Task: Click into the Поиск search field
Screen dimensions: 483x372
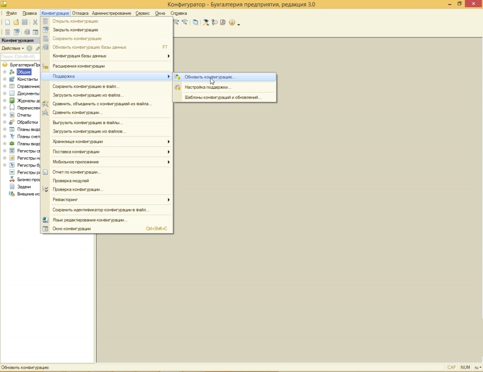Action: pos(20,56)
